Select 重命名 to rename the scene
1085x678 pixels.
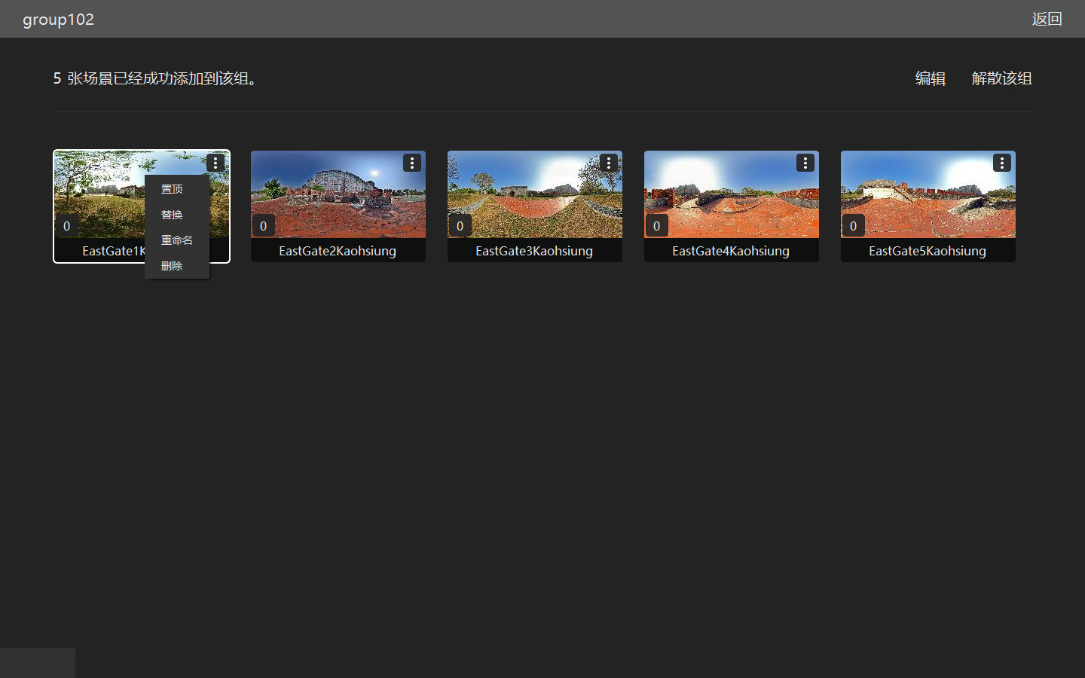176,240
